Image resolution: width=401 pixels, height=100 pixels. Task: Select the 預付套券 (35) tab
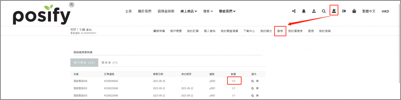(x=84, y=62)
